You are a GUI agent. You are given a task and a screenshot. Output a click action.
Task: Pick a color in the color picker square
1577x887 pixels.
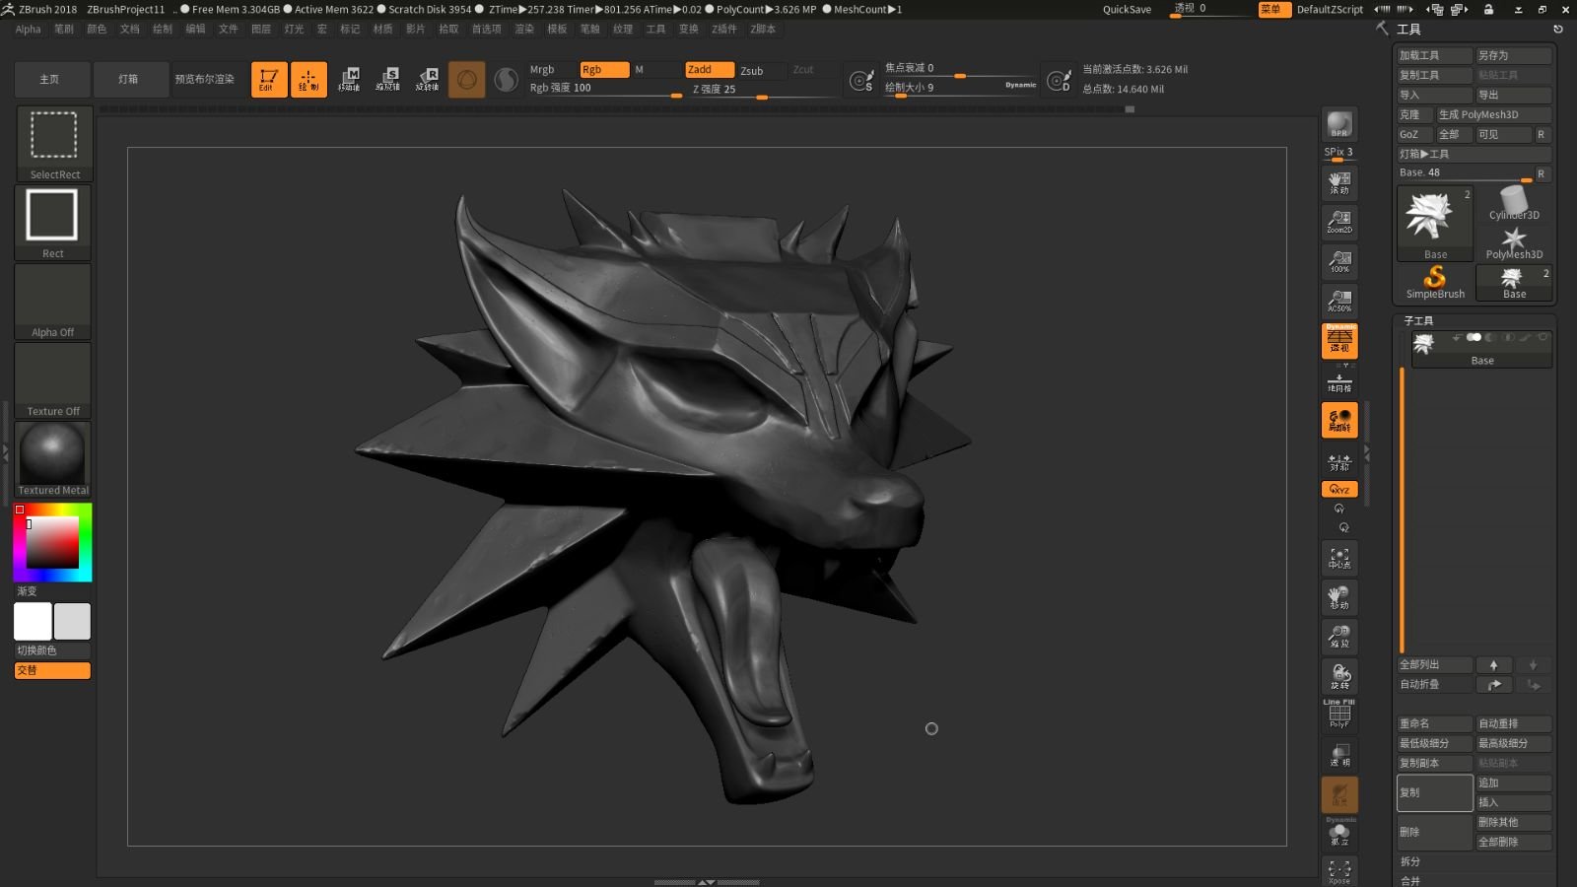[x=52, y=542]
